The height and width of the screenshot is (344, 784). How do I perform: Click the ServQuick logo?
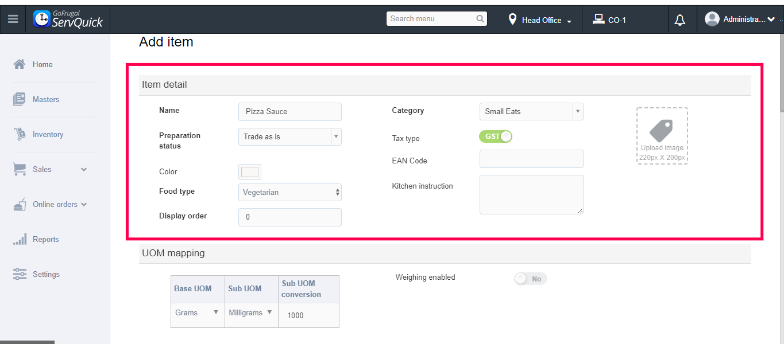point(68,19)
